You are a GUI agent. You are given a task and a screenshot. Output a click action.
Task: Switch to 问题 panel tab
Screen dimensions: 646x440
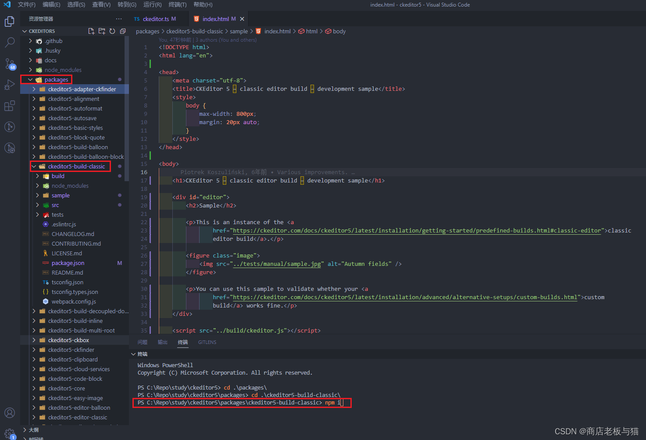point(143,342)
